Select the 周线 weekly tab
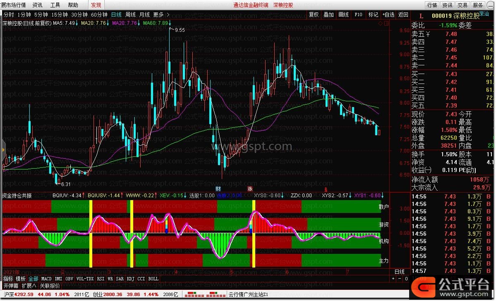This screenshot has height=301, width=496. (x=130, y=14)
